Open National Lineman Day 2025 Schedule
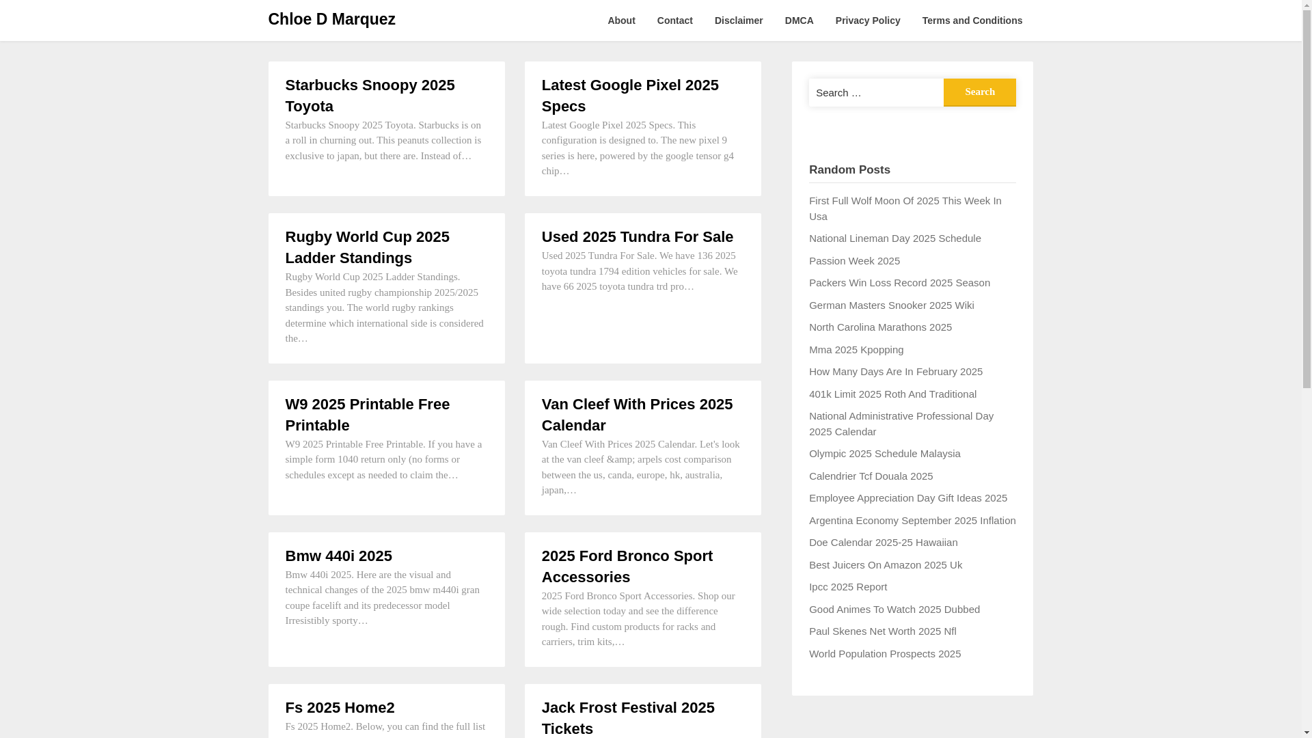Screen dimensions: 1312x738 point(895,238)
